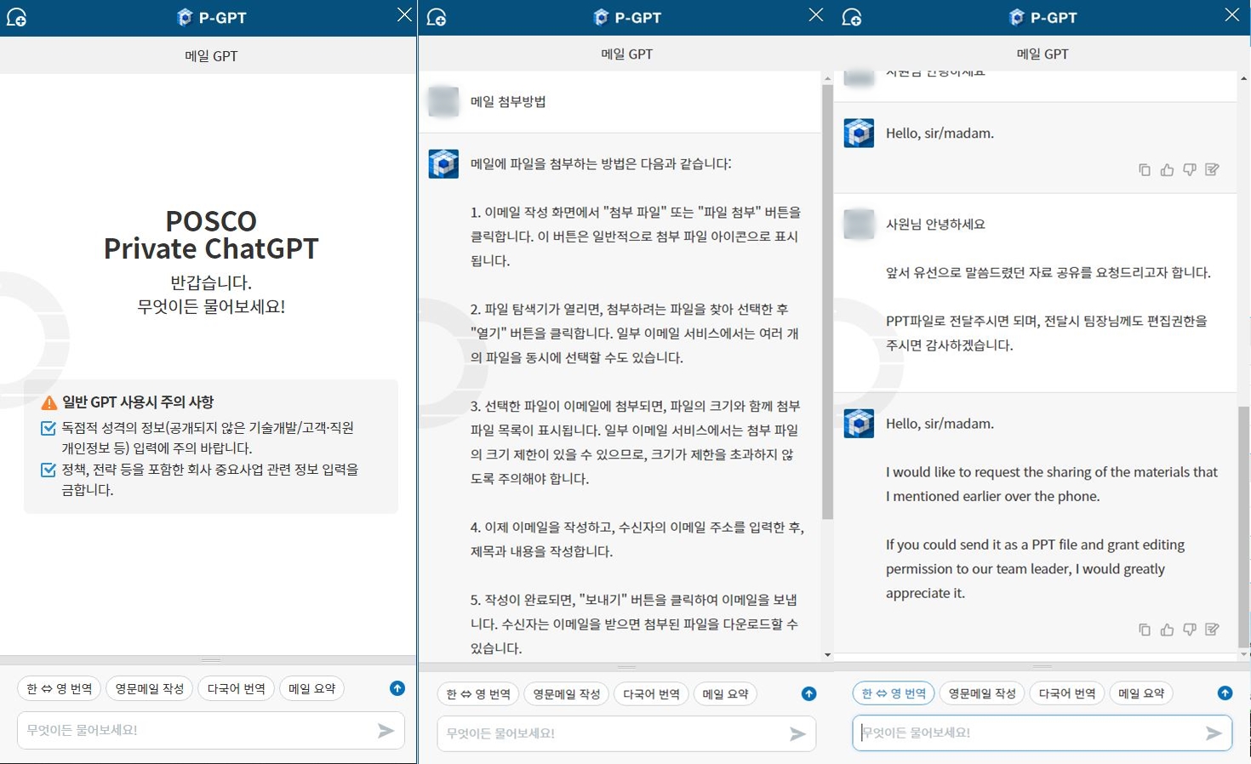Thumbs down the short 'Hello, sir/madam.' reply
1251x764 pixels.
click(1190, 169)
